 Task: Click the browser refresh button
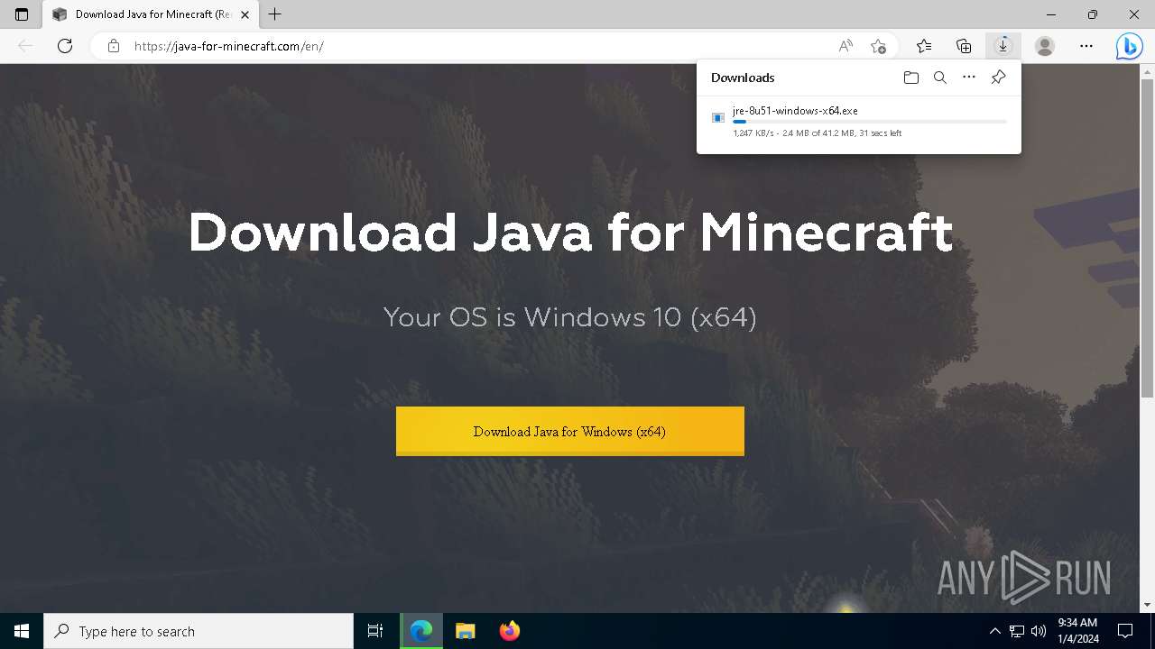(x=65, y=46)
